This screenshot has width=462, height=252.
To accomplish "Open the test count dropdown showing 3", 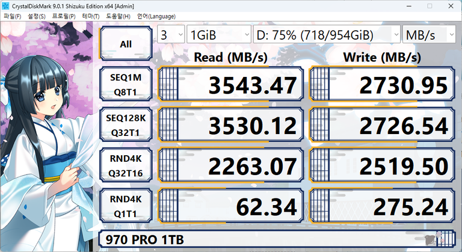I will 171,35.
